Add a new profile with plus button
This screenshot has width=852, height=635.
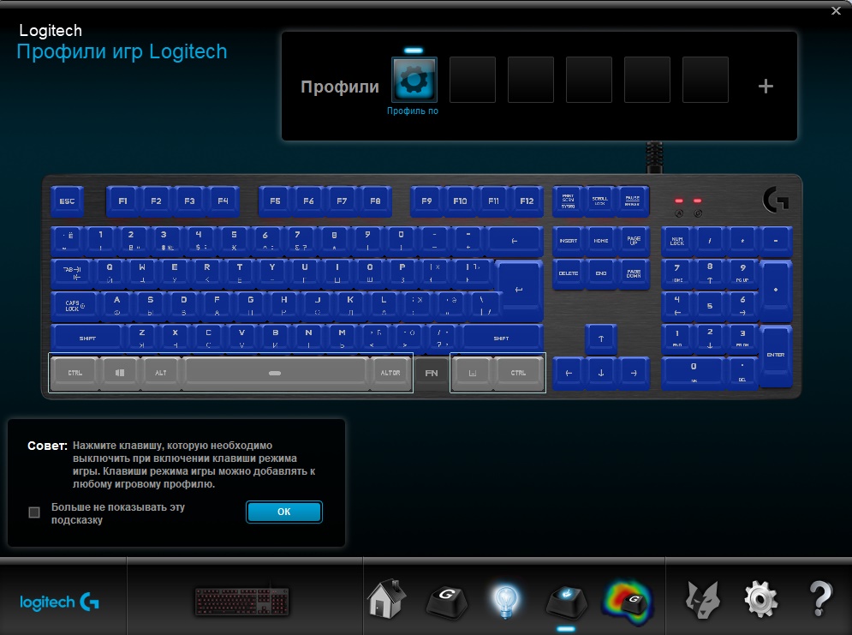click(x=766, y=86)
